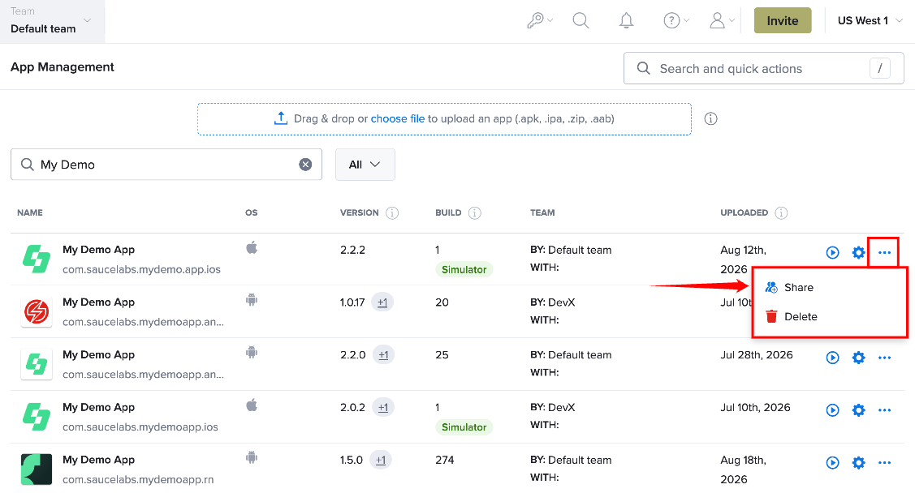The image size is (915, 493).
Task: Click the green app icon for com.saucelabs.mydemo.app.ios
Action: pyautogui.click(x=37, y=259)
